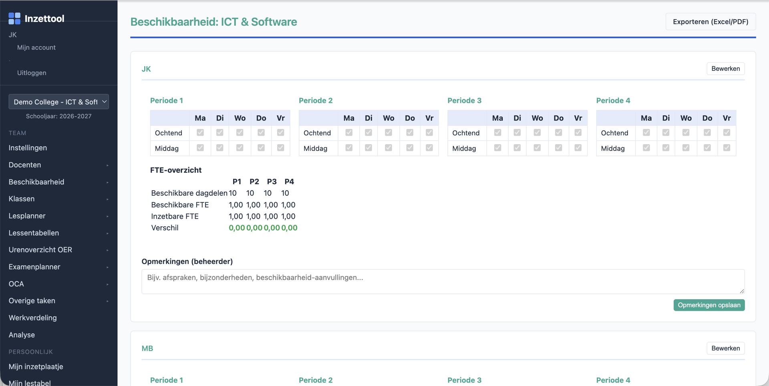Expand the Overige taken submenu arrow
Screen dimensions: 769x386
[x=107, y=301]
